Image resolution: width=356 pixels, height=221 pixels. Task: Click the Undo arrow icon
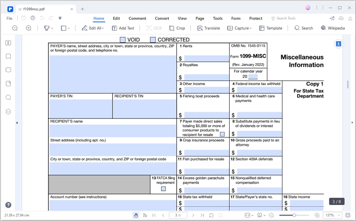[42, 18]
